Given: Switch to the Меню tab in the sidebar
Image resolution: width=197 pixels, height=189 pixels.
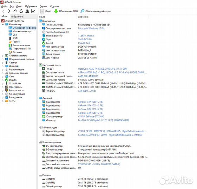Looking at the screenshot, I should [x=5, y=16].
